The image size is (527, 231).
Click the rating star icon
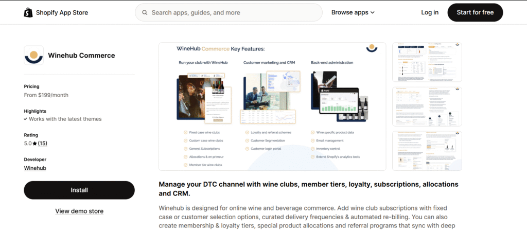34,144
